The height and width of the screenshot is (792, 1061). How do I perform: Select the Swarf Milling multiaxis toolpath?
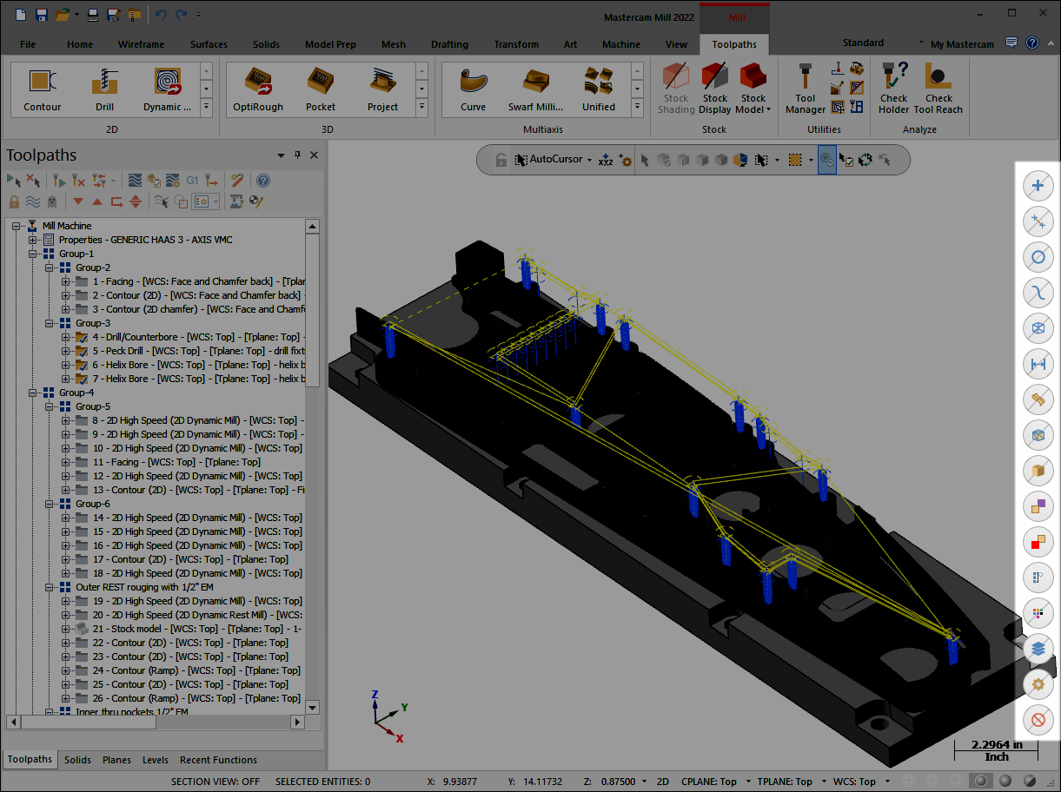[536, 89]
